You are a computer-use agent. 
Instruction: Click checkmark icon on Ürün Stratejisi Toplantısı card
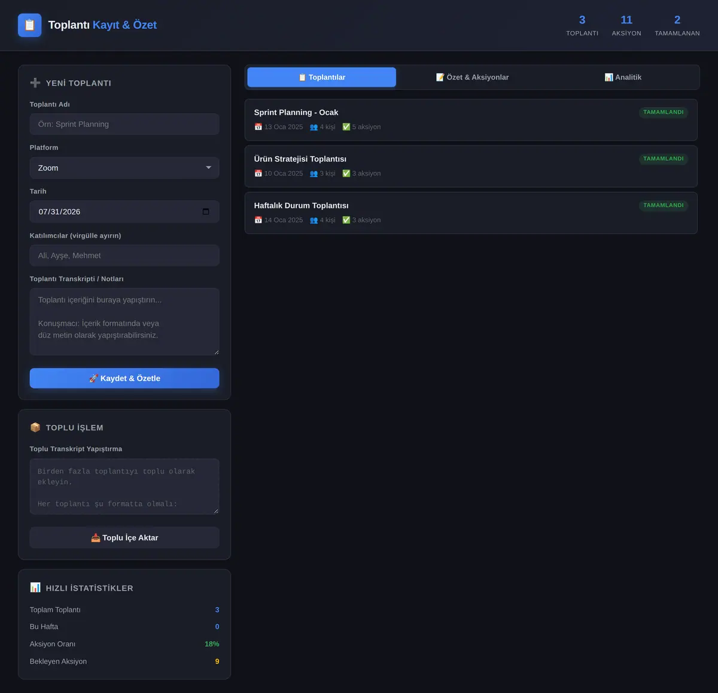click(346, 174)
